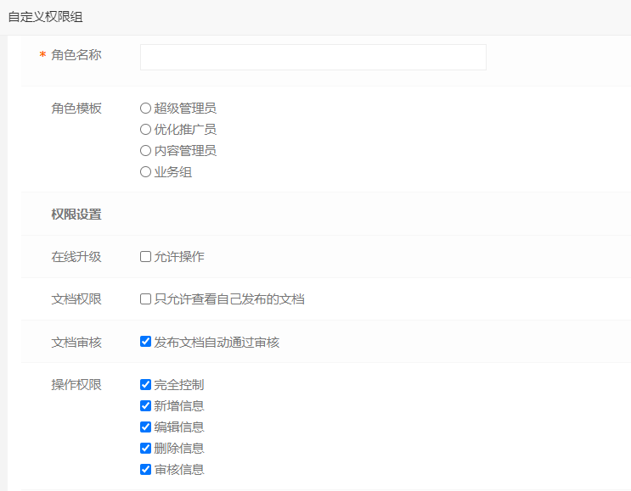631x491 pixels.
Task: Click the 在线升级 label
Action: coord(76,257)
